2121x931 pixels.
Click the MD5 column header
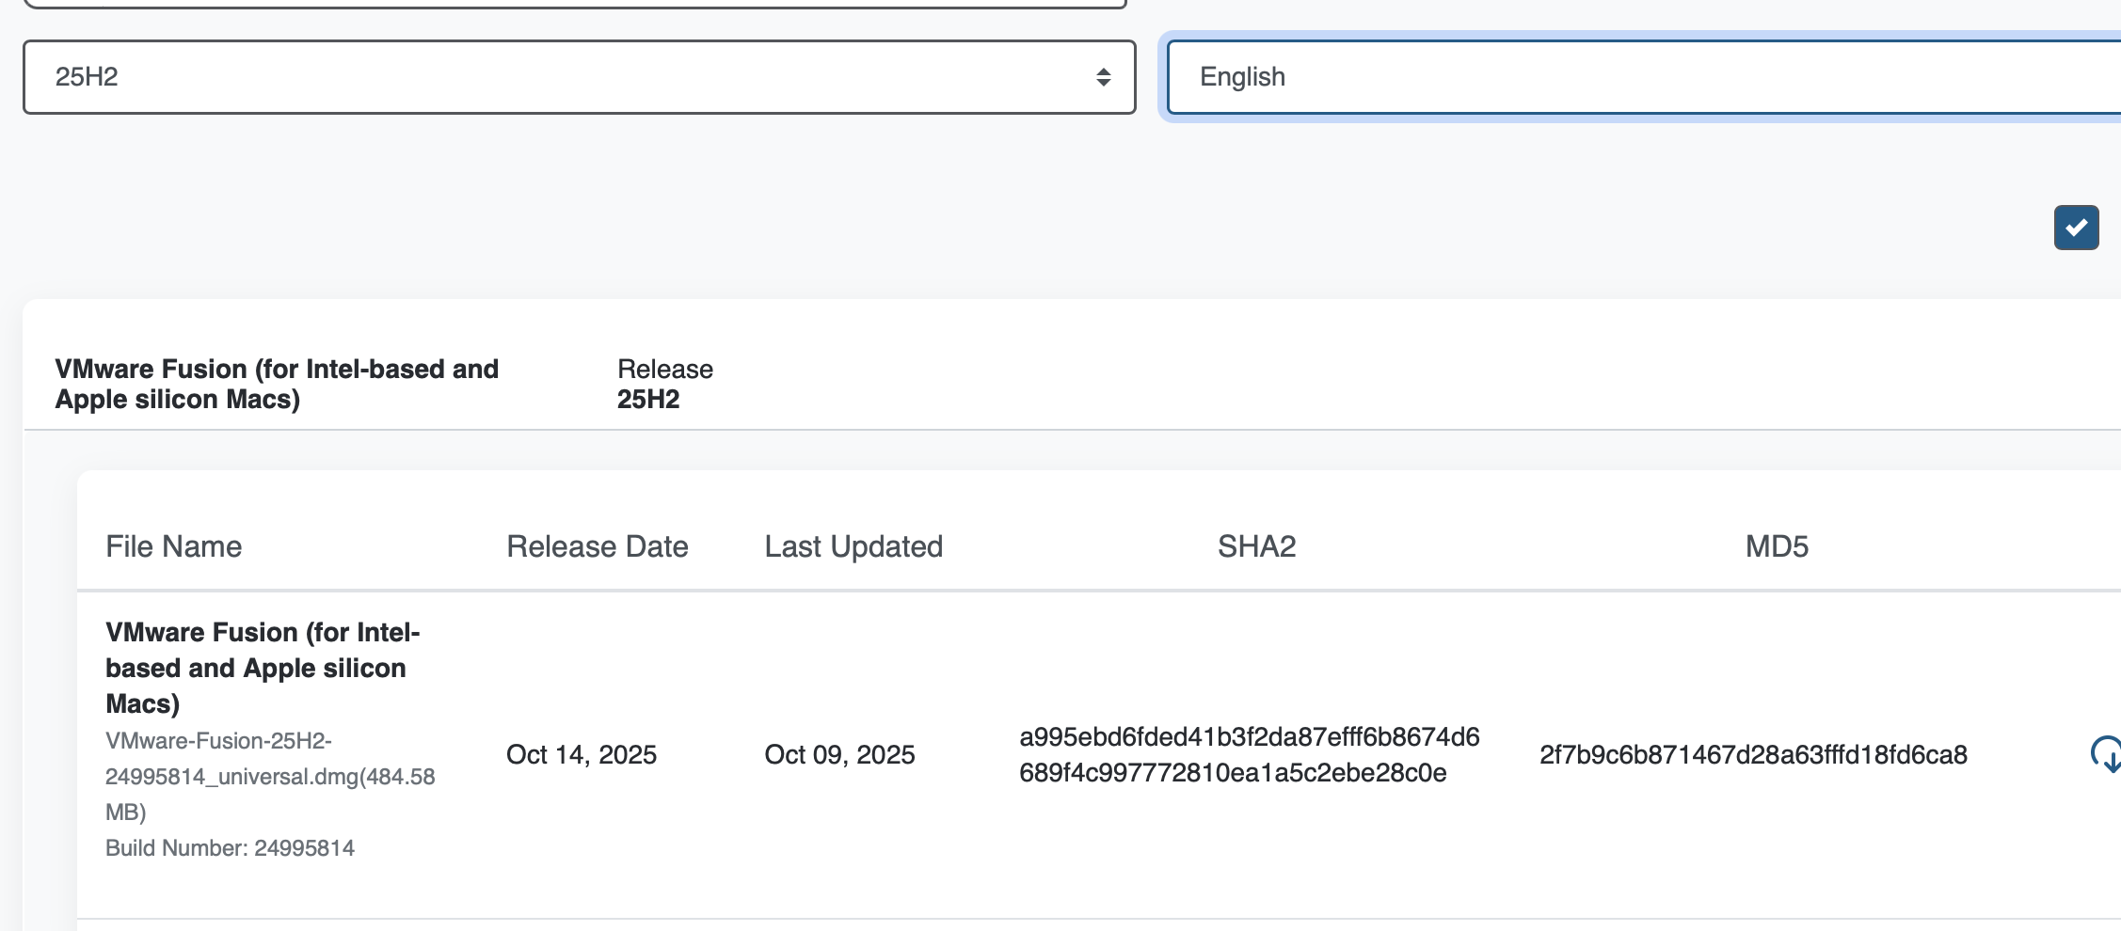coord(1776,546)
